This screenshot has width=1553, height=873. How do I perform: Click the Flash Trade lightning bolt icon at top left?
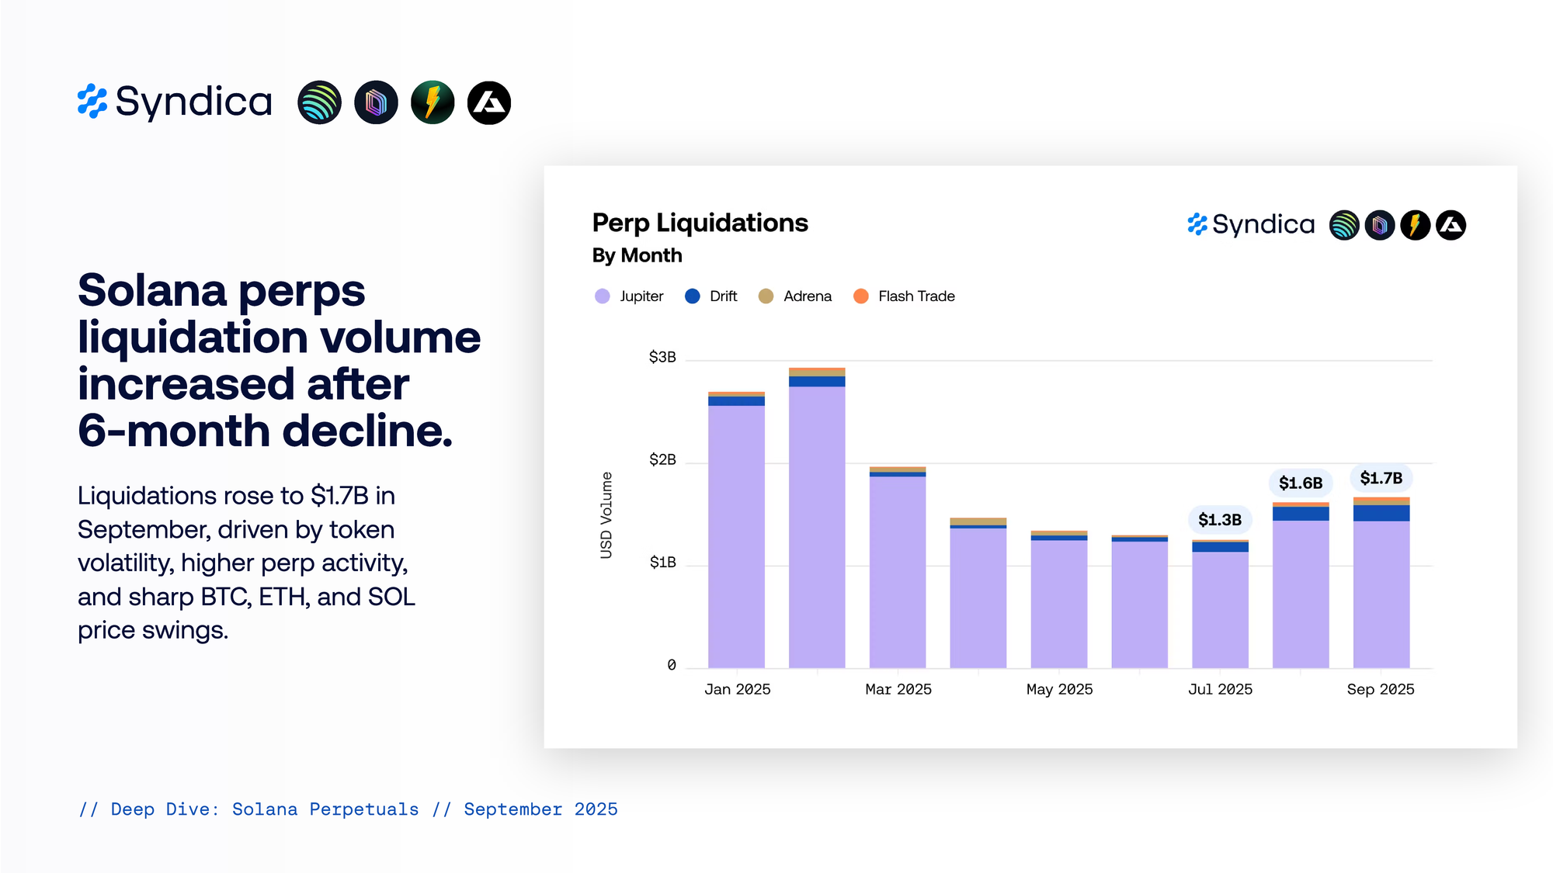point(433,102)
